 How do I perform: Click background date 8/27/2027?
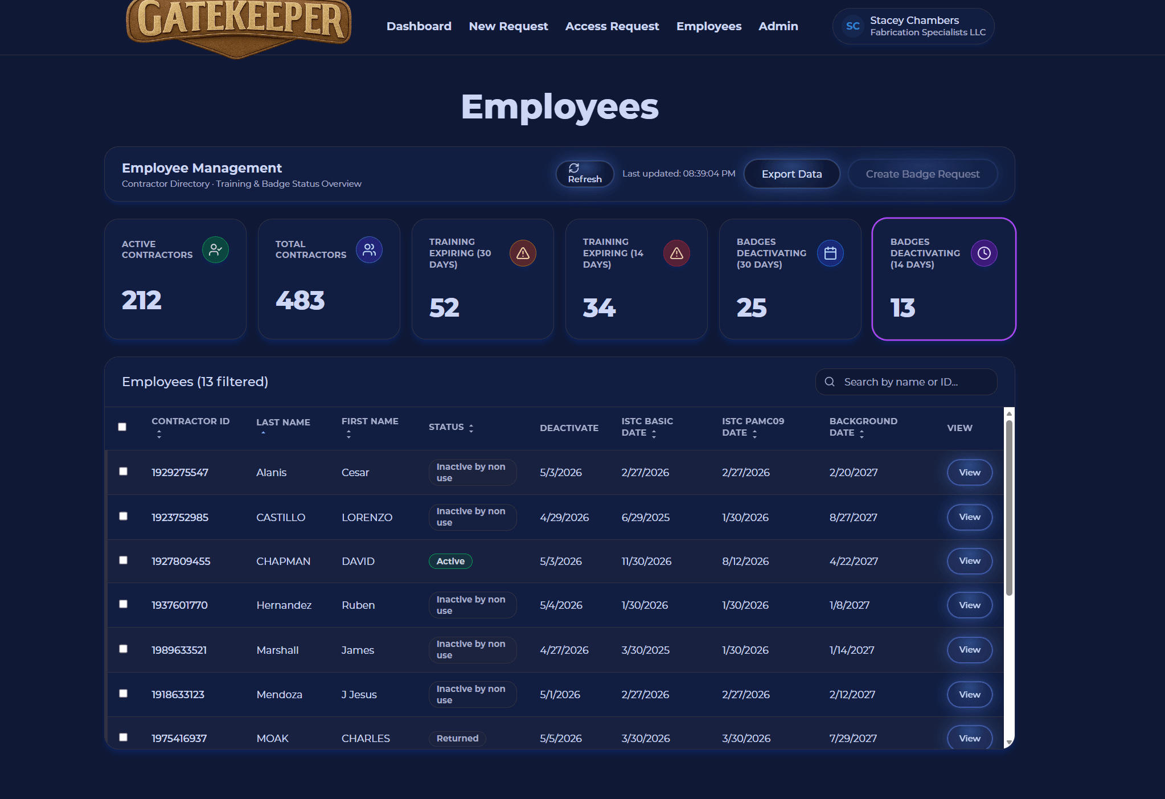coord(853,517)
